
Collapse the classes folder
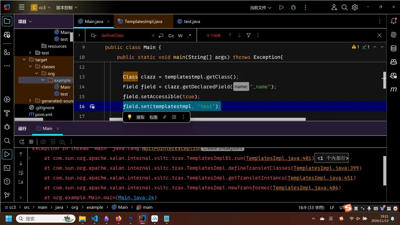(30, 66)
